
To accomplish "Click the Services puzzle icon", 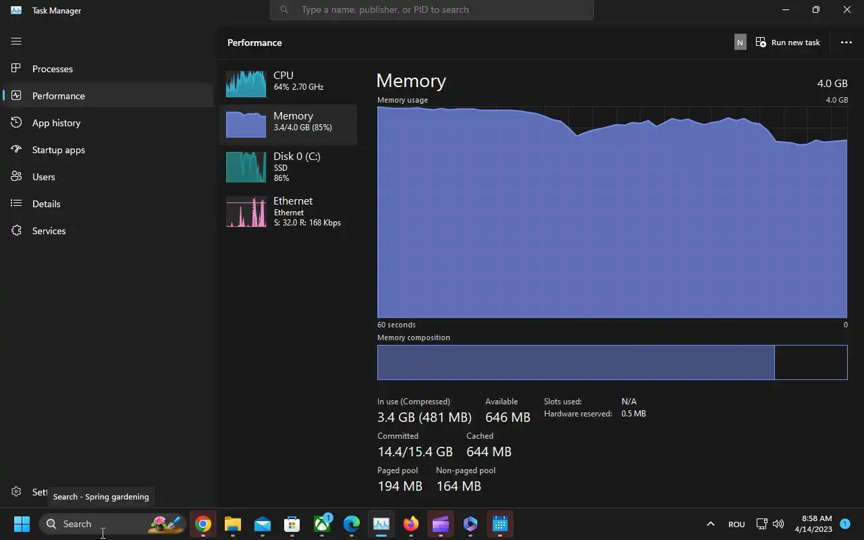I will click(x=16, y=230).
